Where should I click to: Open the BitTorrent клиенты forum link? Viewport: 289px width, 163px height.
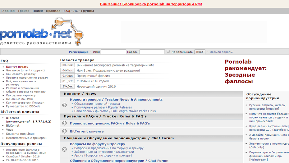tap(87, 131)
